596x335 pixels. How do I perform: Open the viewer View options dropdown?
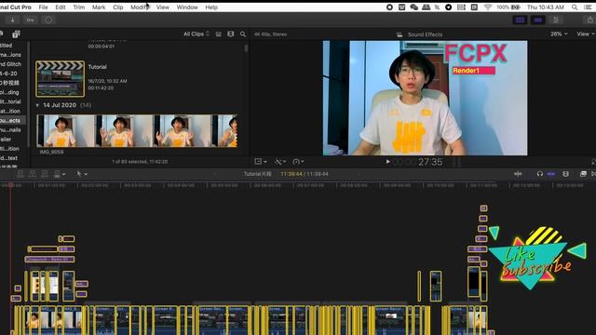[586, 33]
